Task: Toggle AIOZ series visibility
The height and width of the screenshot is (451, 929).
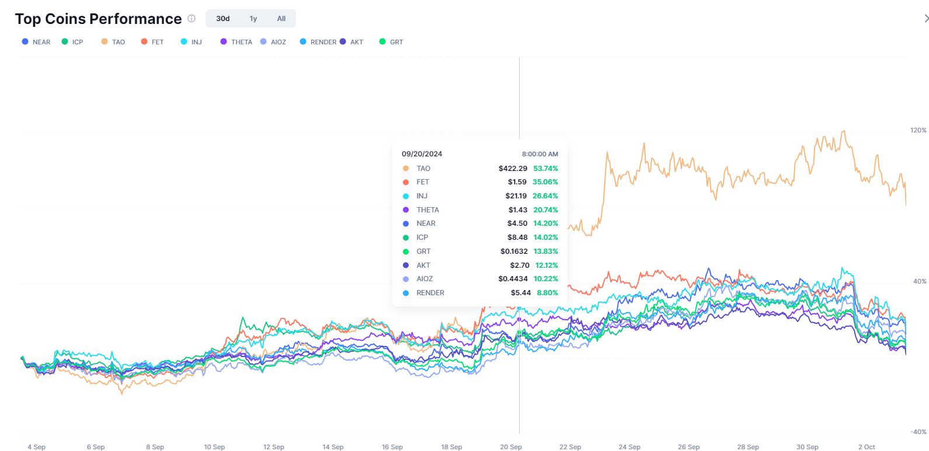Action: pos(273,42)
